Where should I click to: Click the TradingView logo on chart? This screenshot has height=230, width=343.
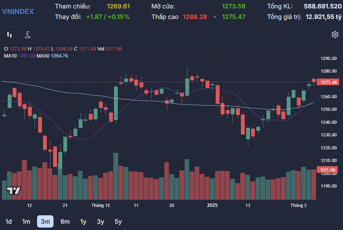[x=14, y=190]
